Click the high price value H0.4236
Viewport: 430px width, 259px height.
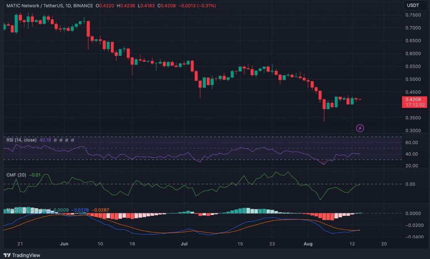click(x=126, y=5)
